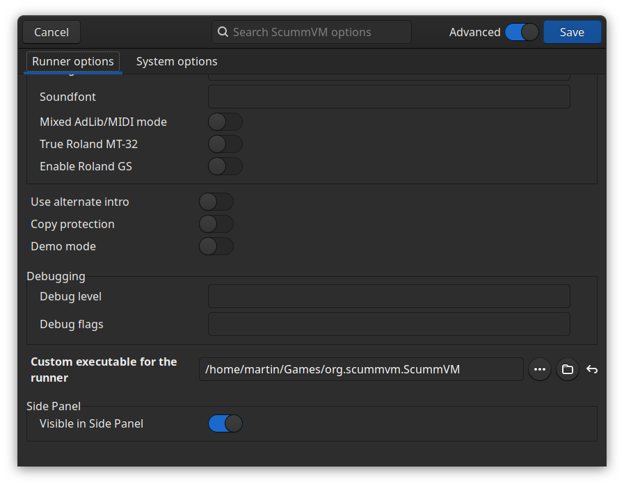Viewport: 624px width, 486px height.
Task: Click the Debug level input field
Action: (389, 296)
